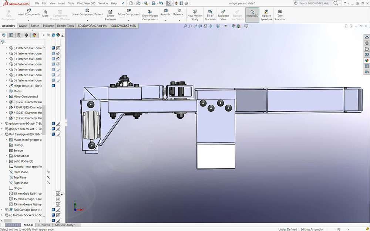Click the Exploded View tool
The image size is (370, 231).
223,15
